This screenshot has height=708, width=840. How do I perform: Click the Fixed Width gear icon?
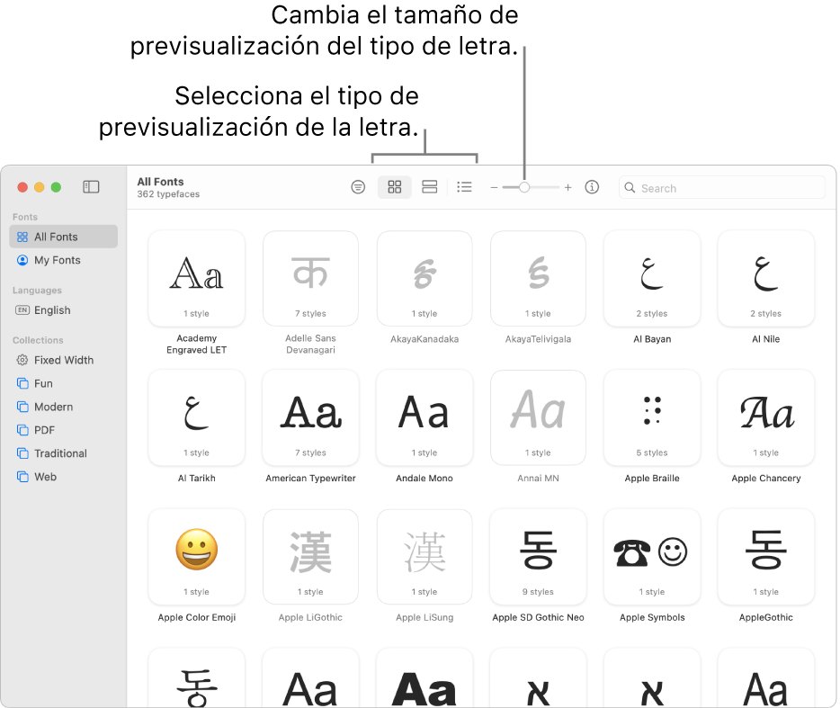pos(22,360)
